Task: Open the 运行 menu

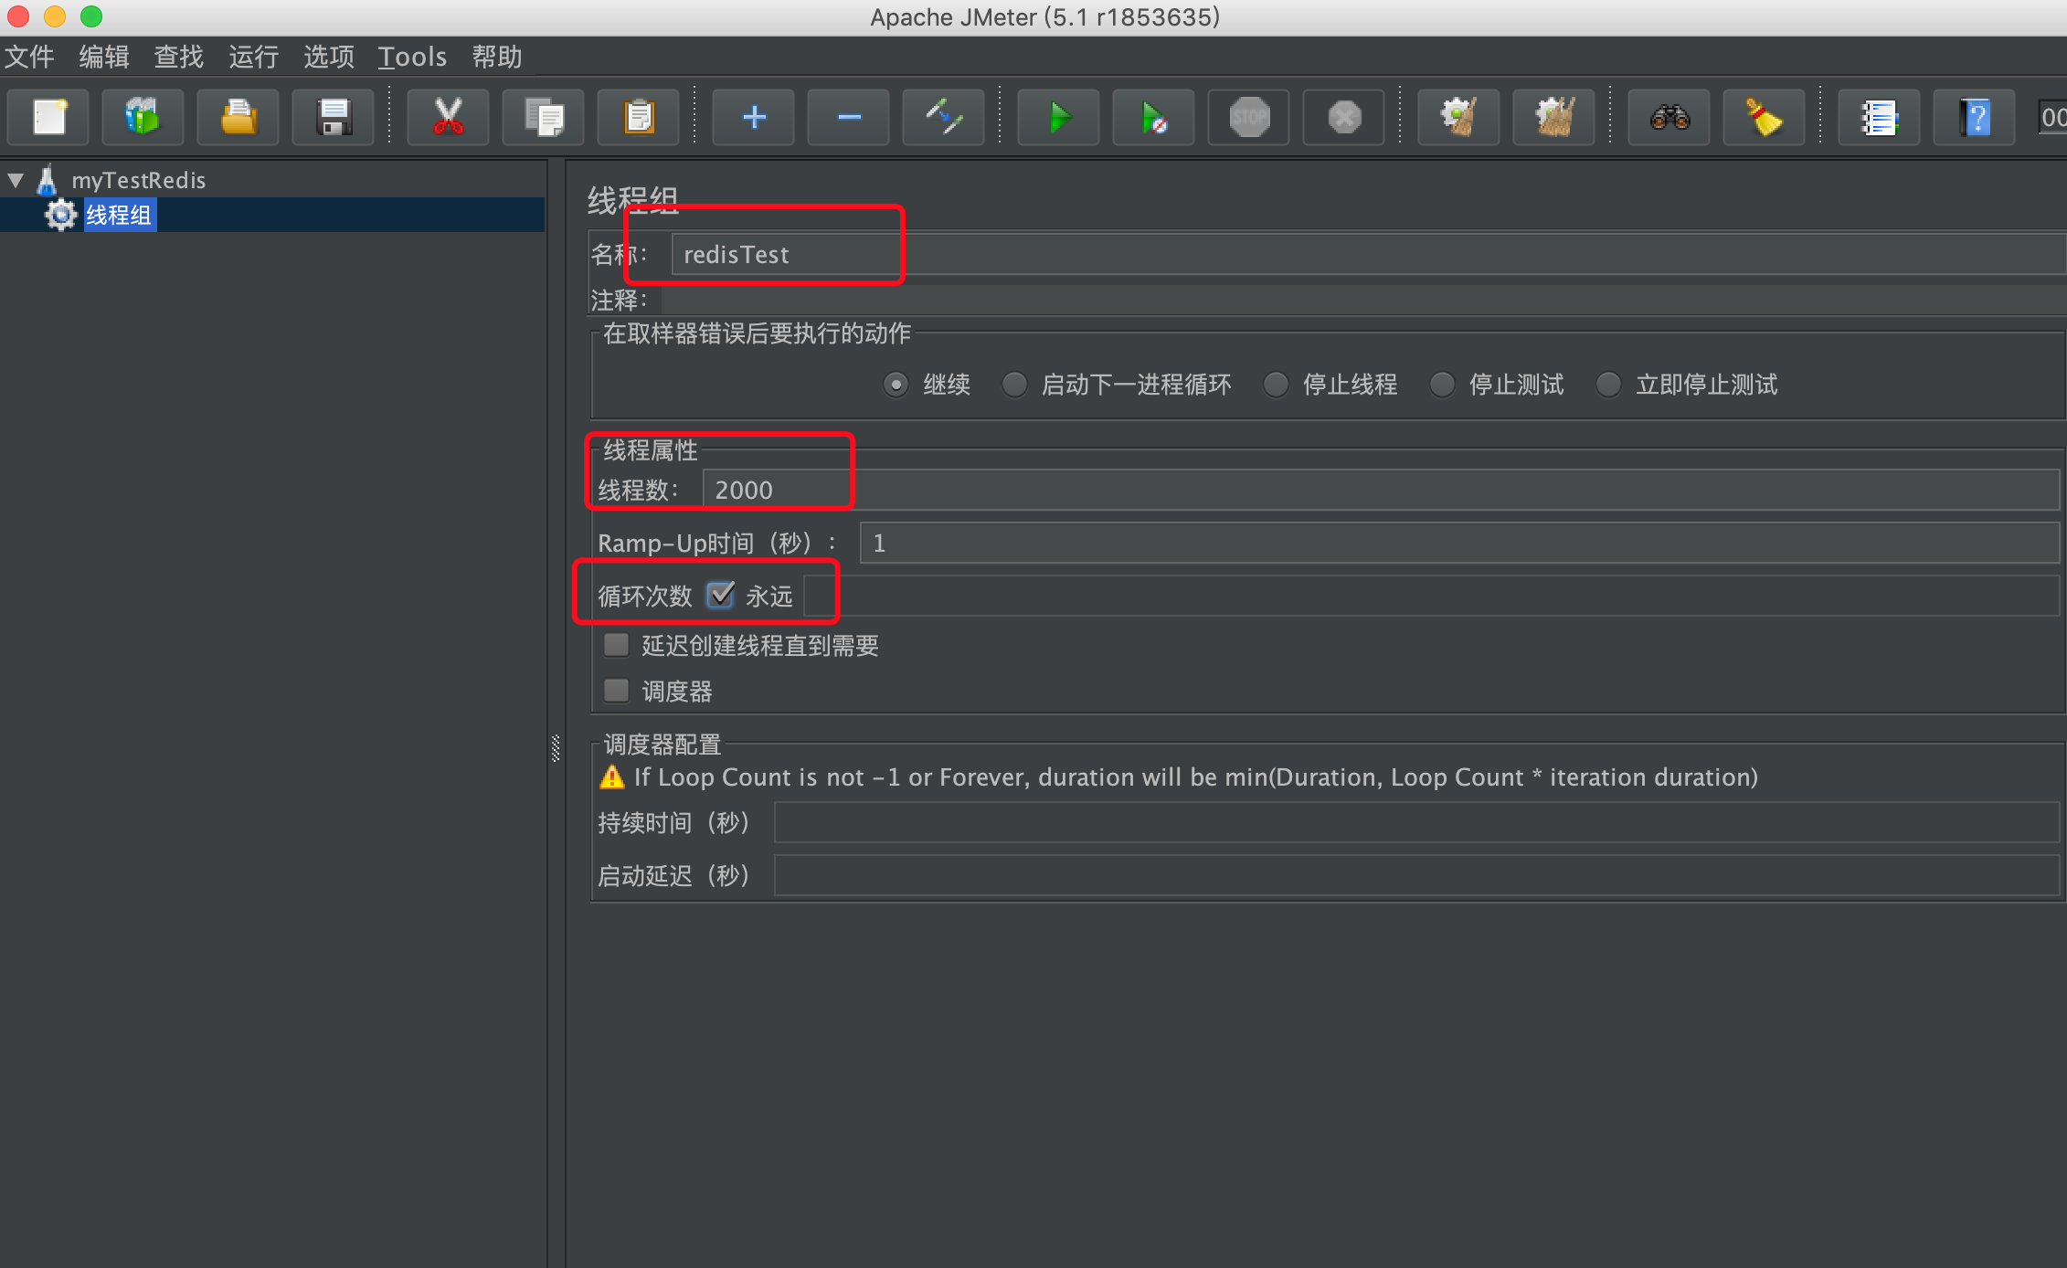Action: 253,57
